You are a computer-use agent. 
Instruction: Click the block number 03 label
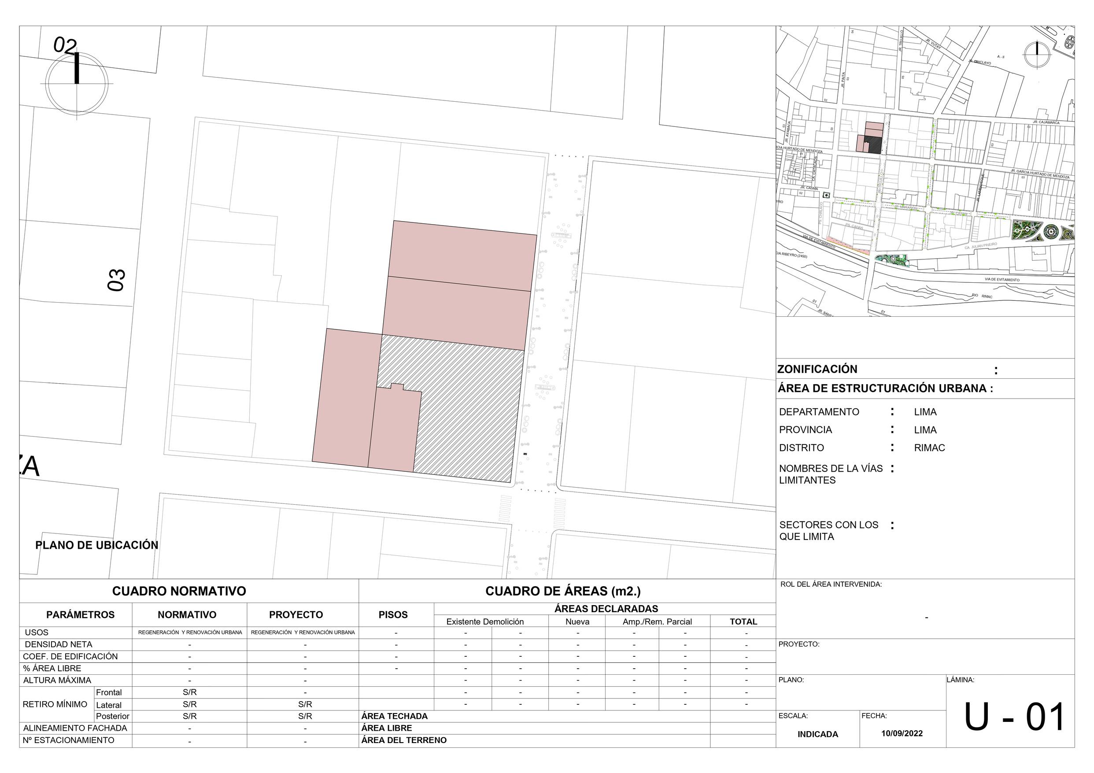point(117,280)
